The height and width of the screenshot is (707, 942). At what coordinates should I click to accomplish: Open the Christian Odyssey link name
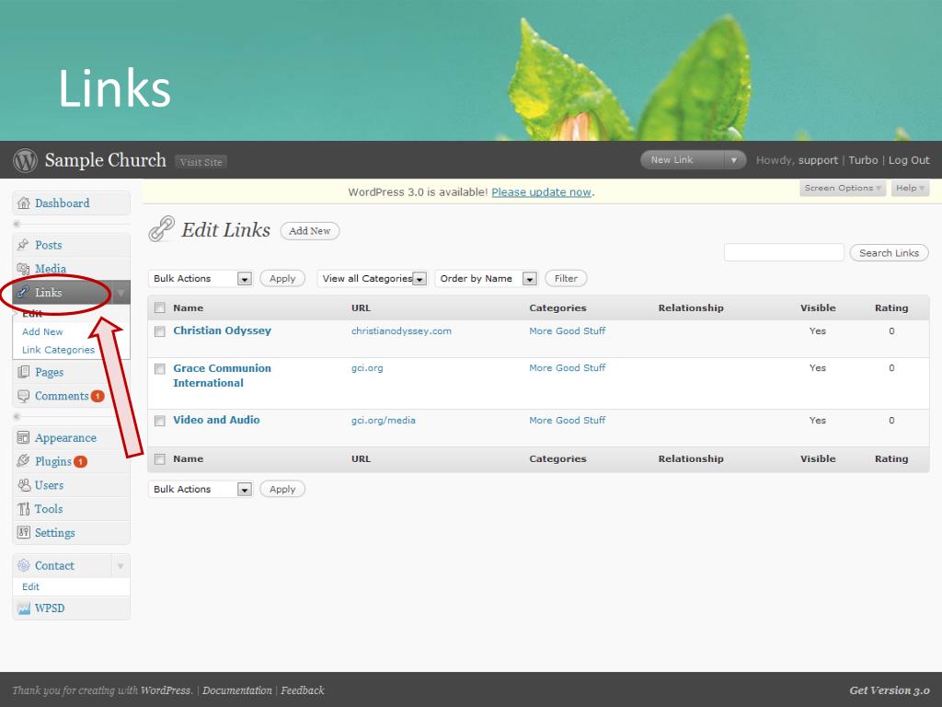pos(223,330)
